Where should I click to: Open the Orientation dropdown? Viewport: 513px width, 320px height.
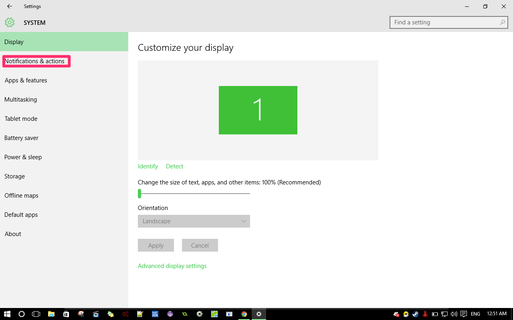point(194,221)
